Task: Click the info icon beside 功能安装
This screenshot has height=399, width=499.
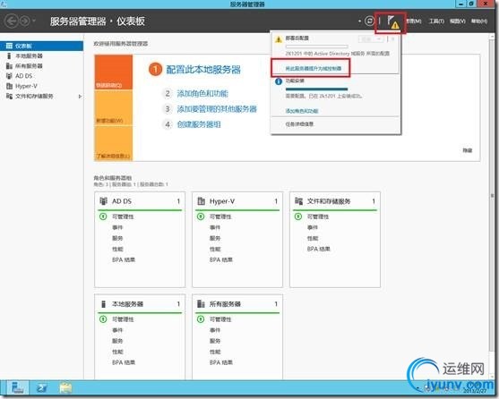Action: [279, 81]
